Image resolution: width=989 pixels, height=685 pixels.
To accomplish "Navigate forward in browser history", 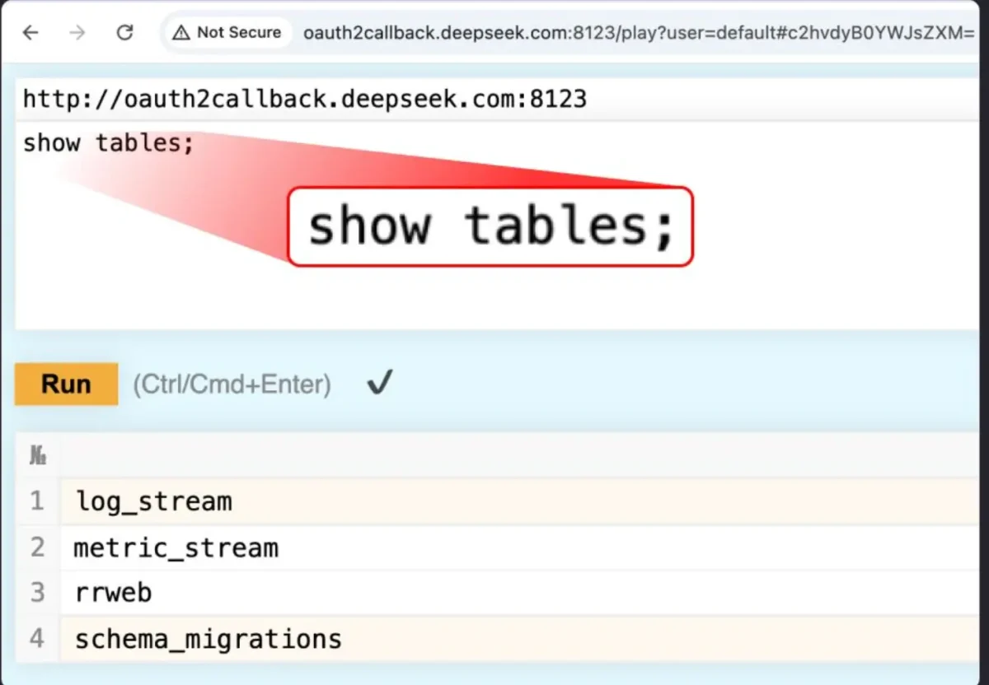I will point(77,33).
